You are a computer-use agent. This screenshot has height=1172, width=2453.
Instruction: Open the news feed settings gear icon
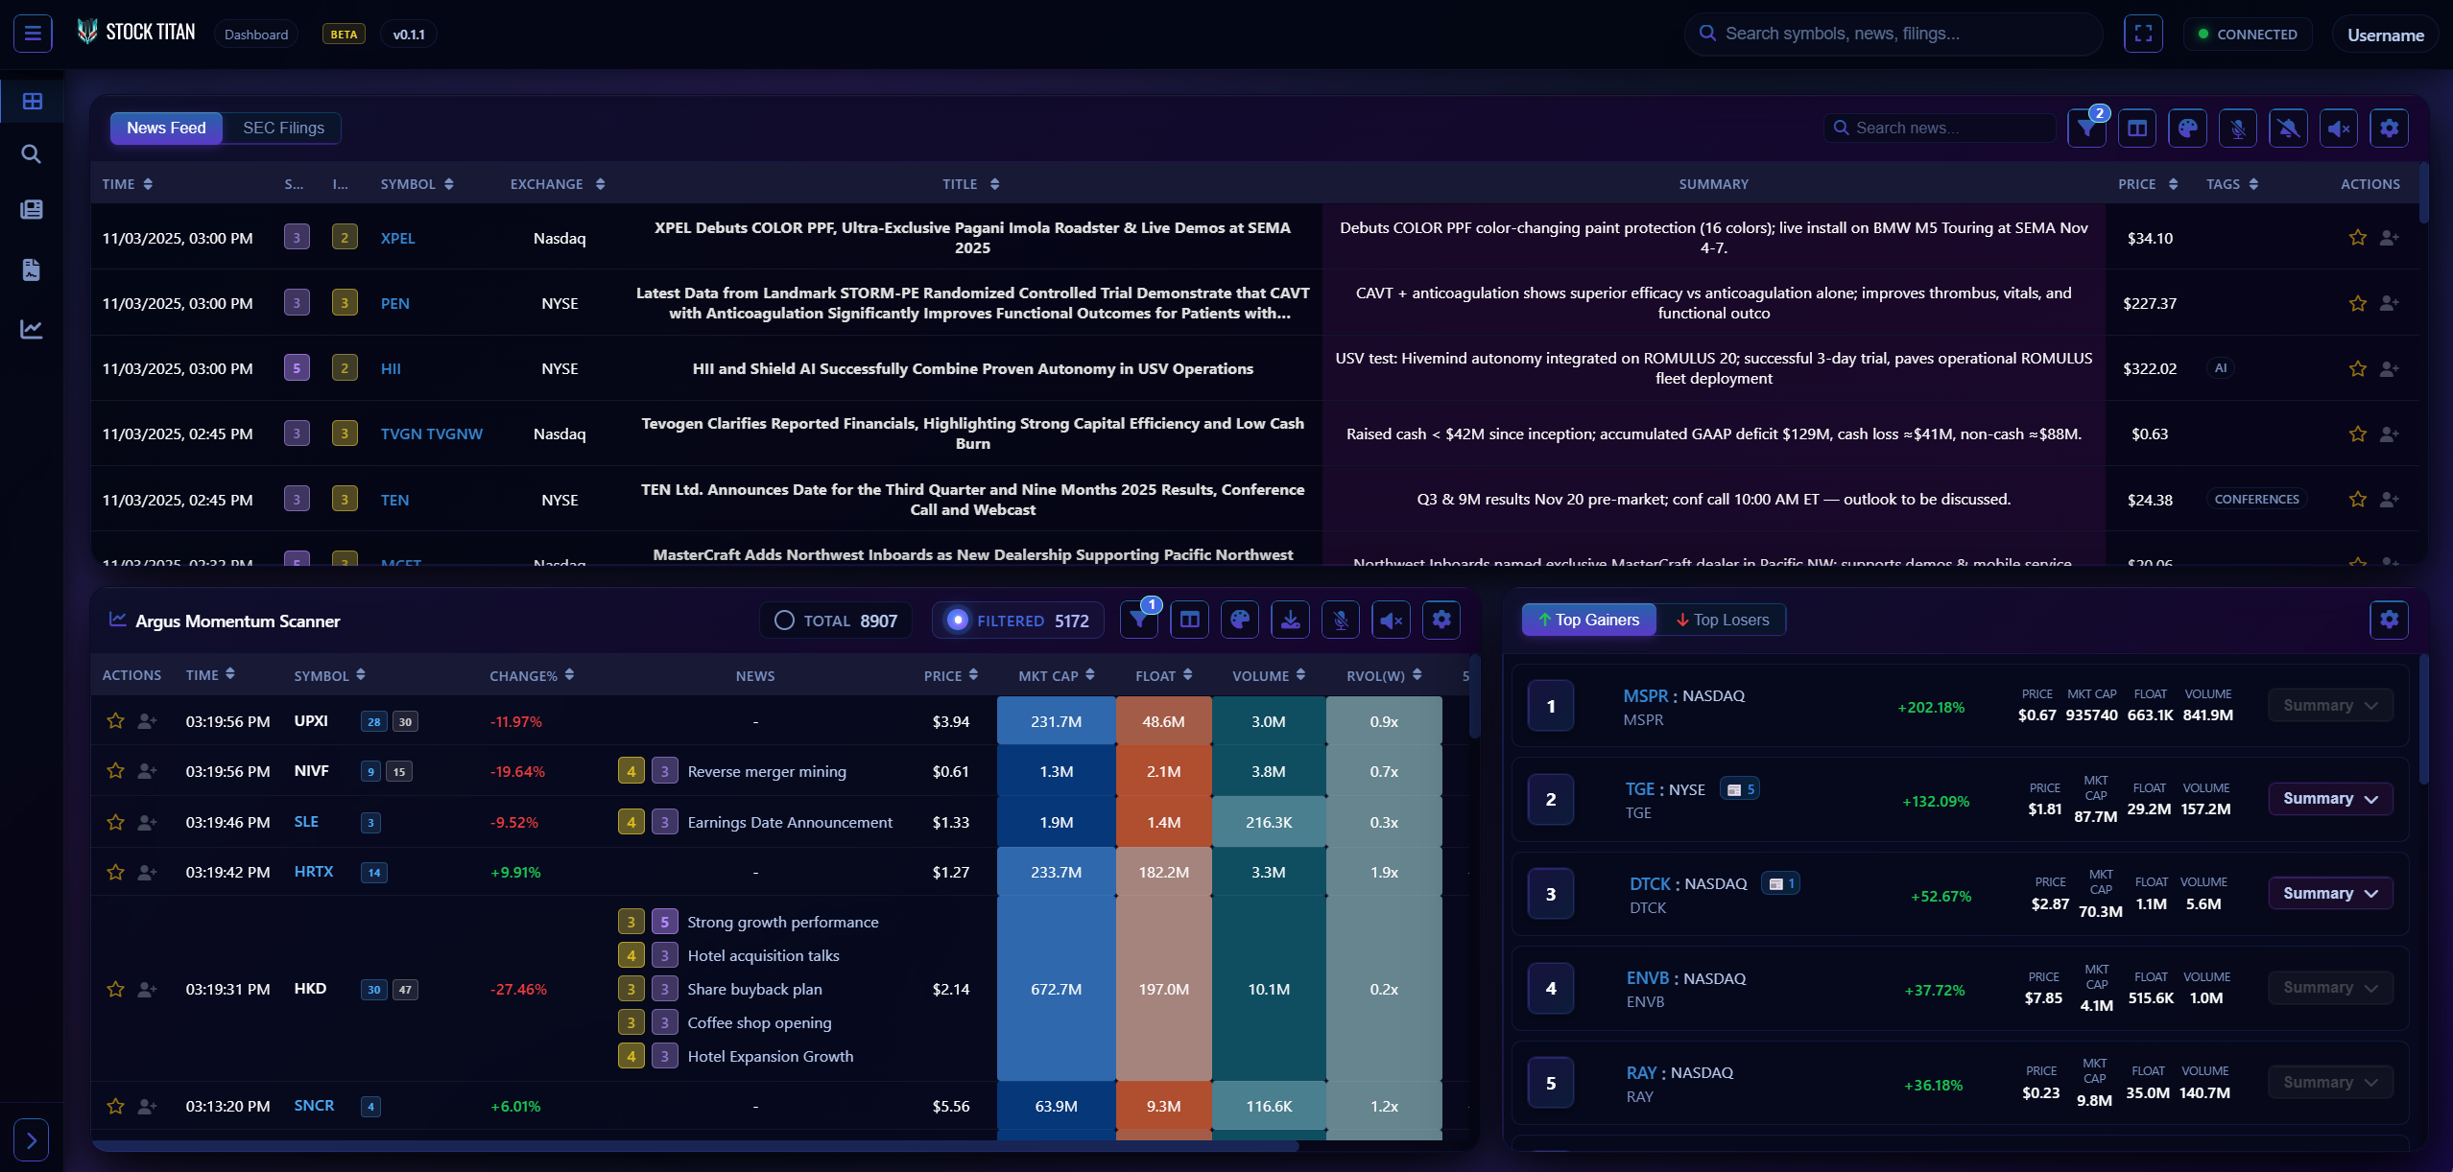2389,128
